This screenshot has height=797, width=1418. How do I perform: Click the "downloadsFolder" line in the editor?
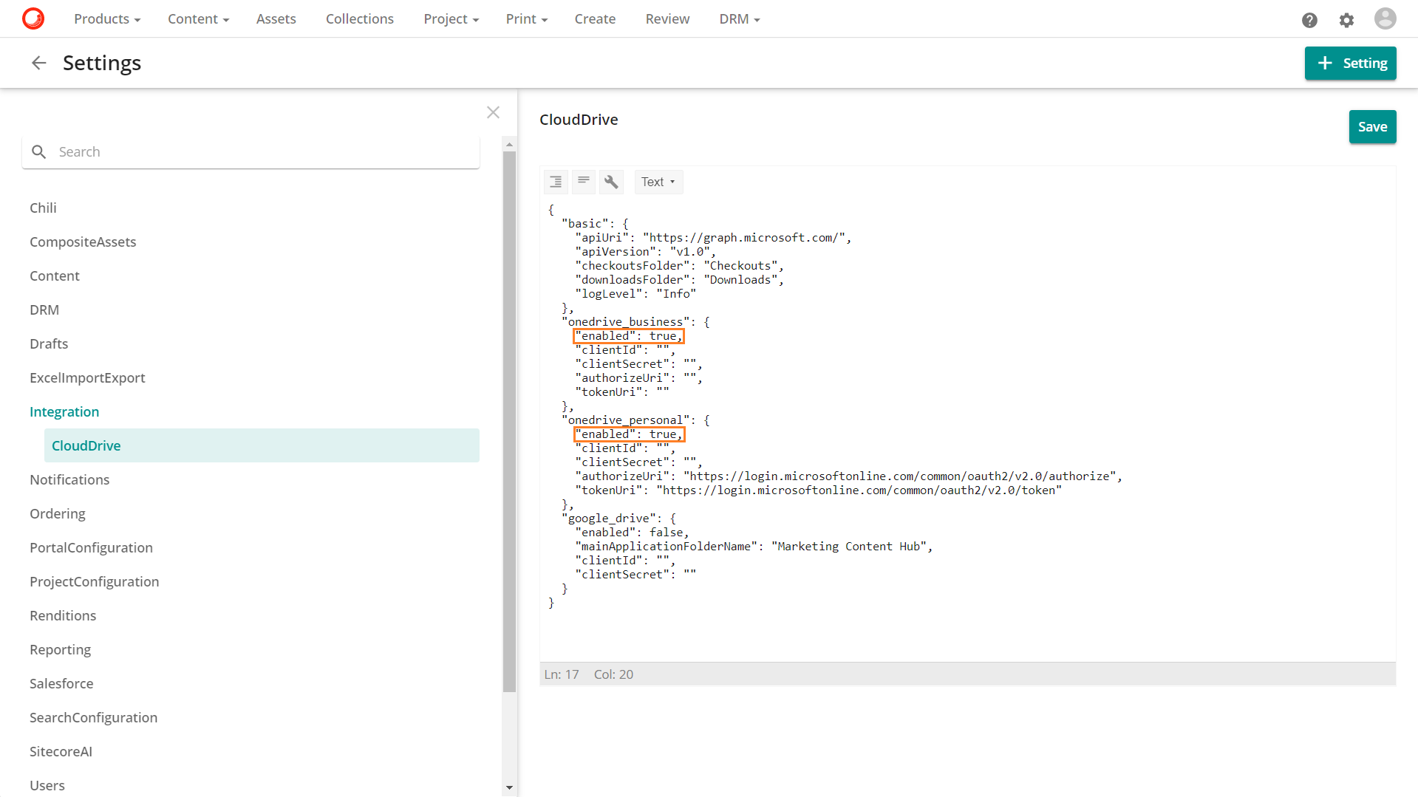679,280
